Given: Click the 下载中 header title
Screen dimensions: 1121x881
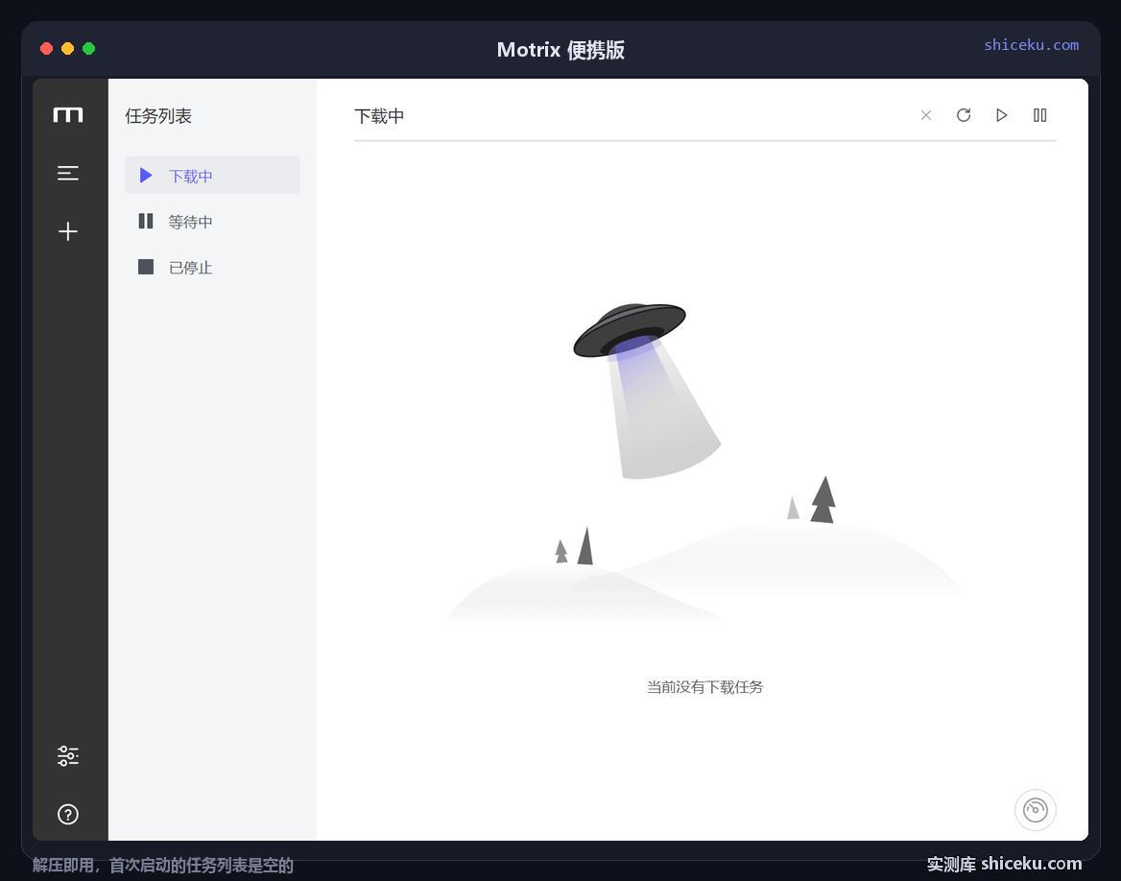Looking at the screenshot, I should point(380,116).
